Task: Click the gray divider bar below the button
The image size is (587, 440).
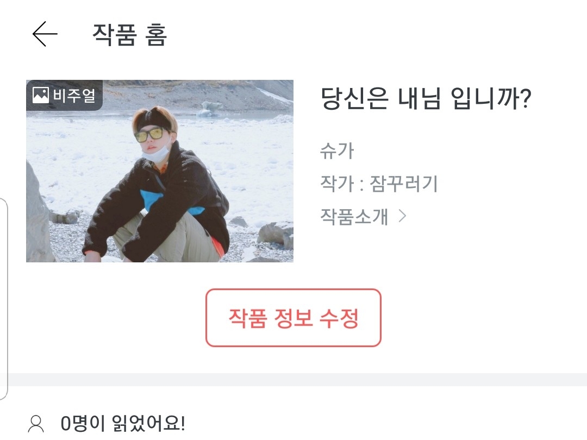Action: tap(293, 379)
